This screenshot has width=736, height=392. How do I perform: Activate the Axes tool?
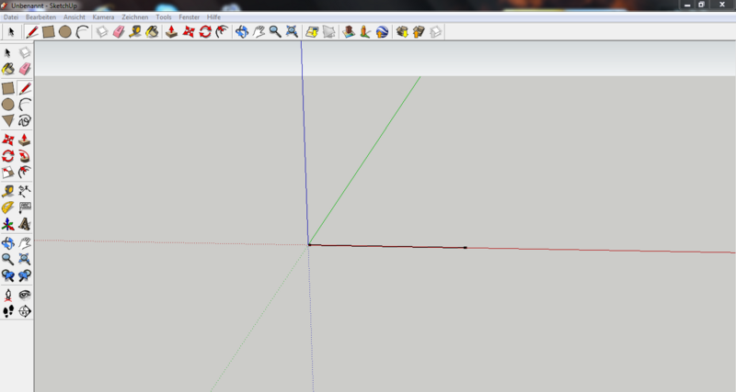point(8,224)
